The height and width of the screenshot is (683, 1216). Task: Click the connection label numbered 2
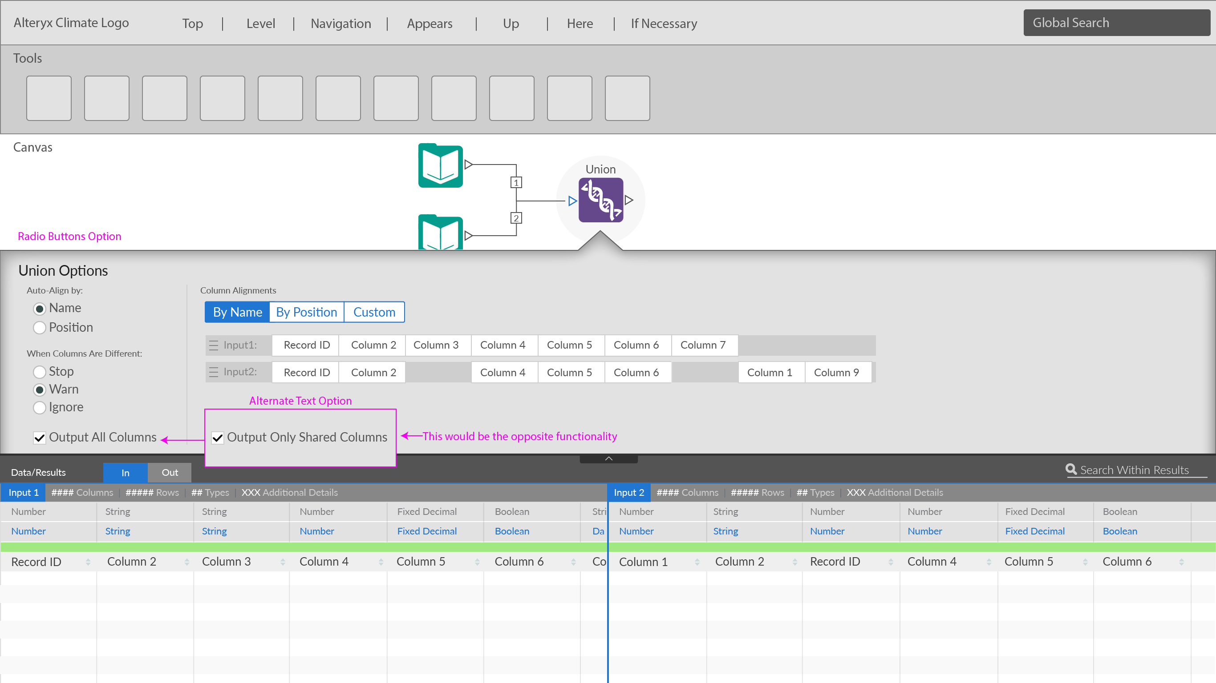516,218
